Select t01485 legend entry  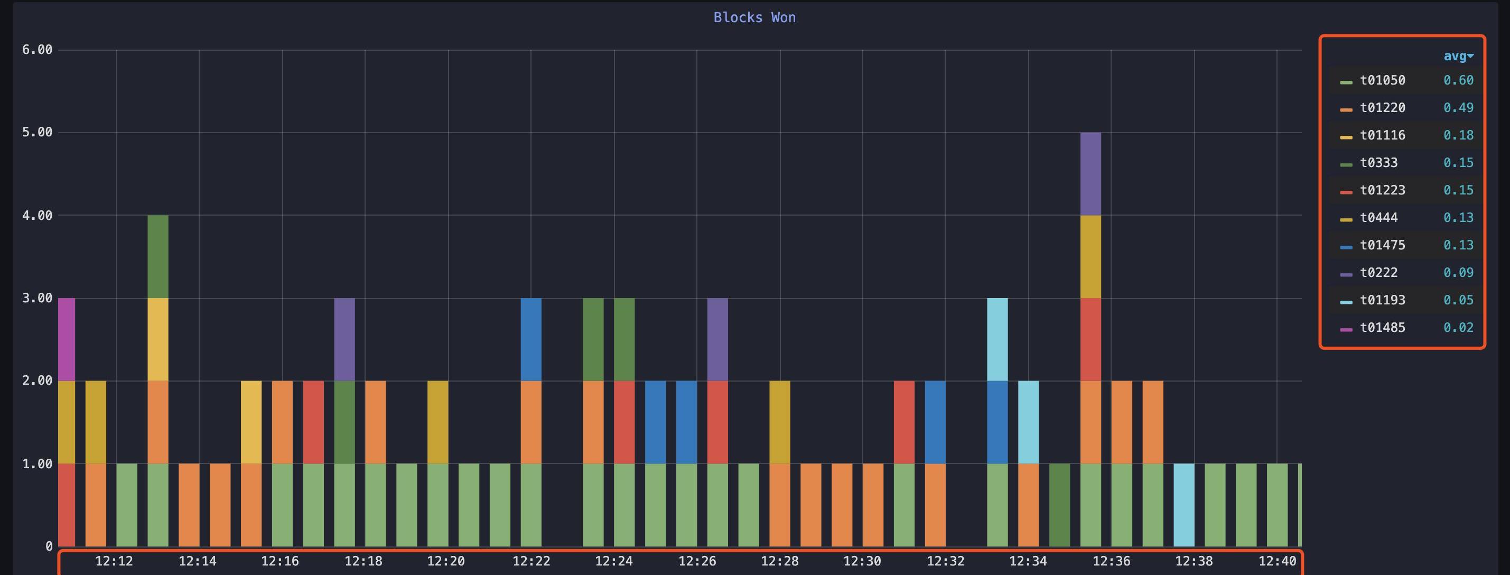tap(1382, 328)
